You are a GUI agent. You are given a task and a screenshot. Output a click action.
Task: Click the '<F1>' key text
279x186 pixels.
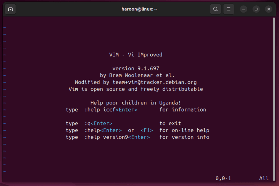coord(146,130)
